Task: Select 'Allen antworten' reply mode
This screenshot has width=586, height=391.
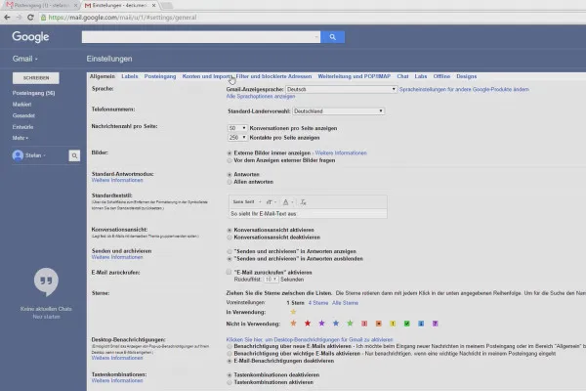Action: [230, 182]
